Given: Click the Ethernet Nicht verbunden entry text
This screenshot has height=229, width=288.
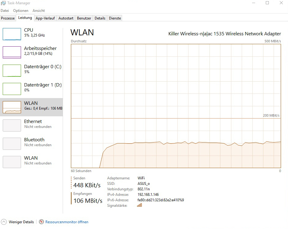Looking at the screenshot, I should (x=38, y=124).
